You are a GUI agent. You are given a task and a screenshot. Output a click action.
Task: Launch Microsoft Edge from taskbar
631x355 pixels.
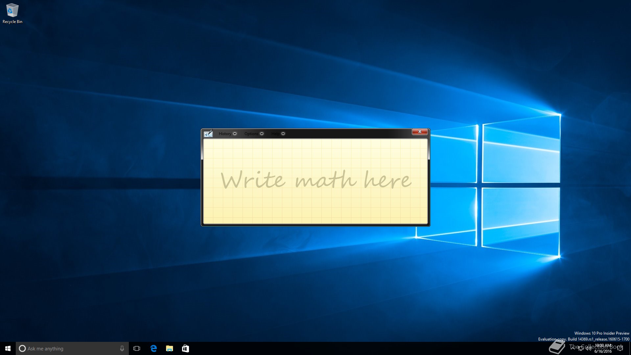[x=153, y=348]
